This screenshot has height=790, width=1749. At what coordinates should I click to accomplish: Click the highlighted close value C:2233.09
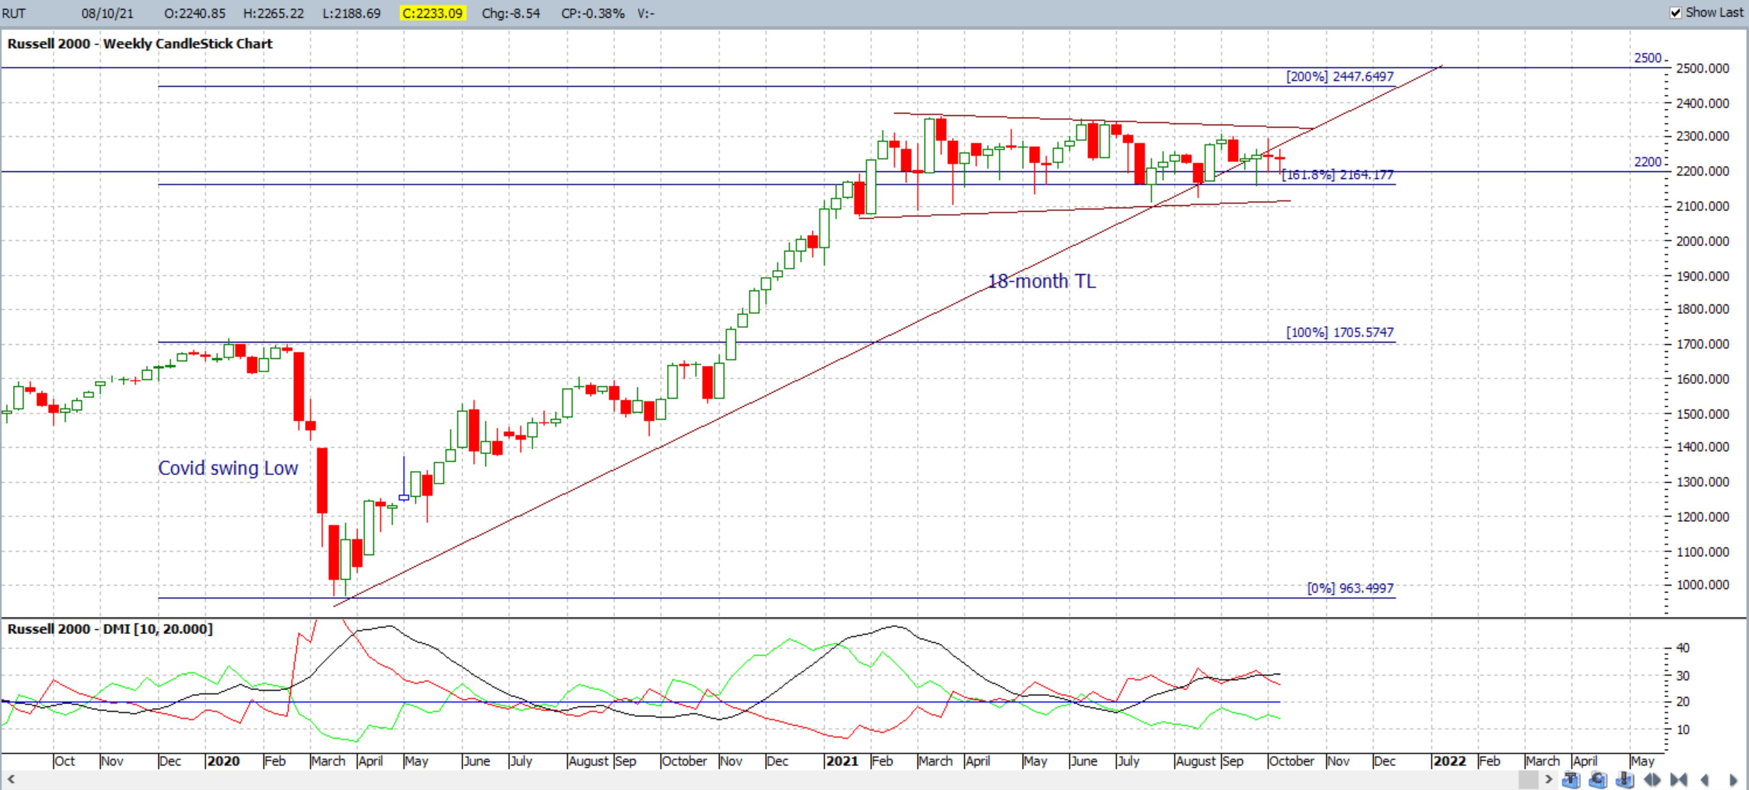pyautogui.click(x=433, y=13)
